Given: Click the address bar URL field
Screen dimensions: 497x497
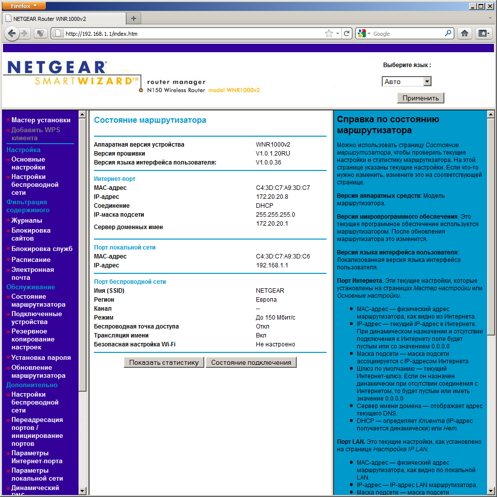Looking at the screenshot, I should [x=193, y=33].
